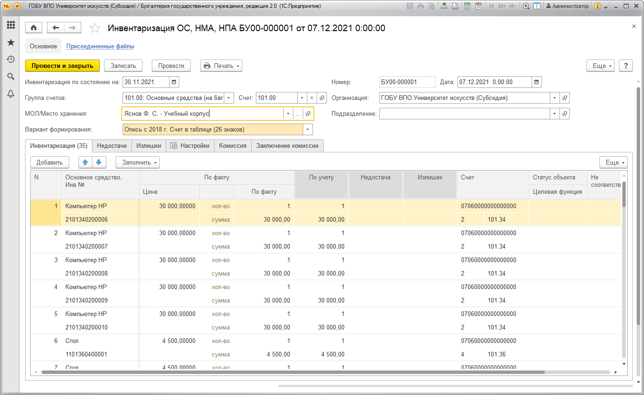Viewport: 644px width, 395px height.
Task: Open History clock icon in sidebar
Action: pyautogui.click(x=11, y=59)
